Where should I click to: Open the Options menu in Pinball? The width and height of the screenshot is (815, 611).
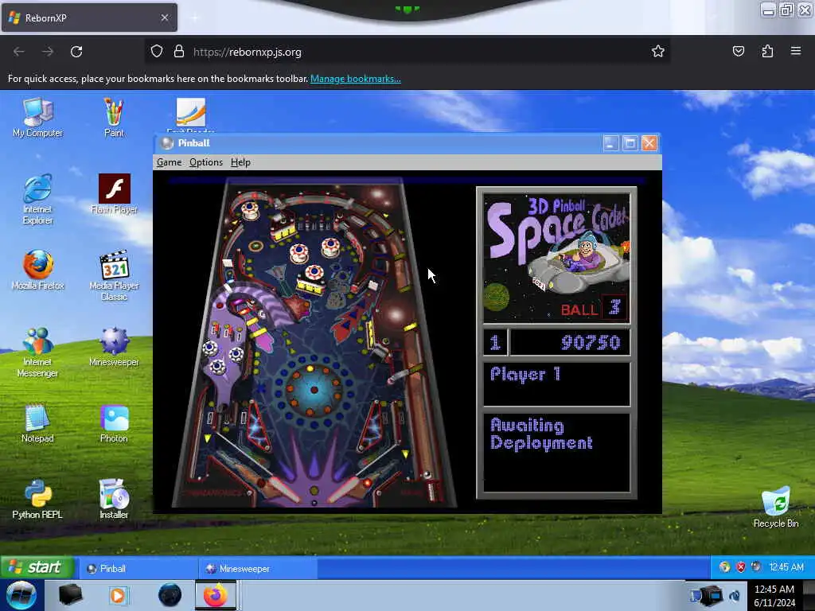point(206,162)
